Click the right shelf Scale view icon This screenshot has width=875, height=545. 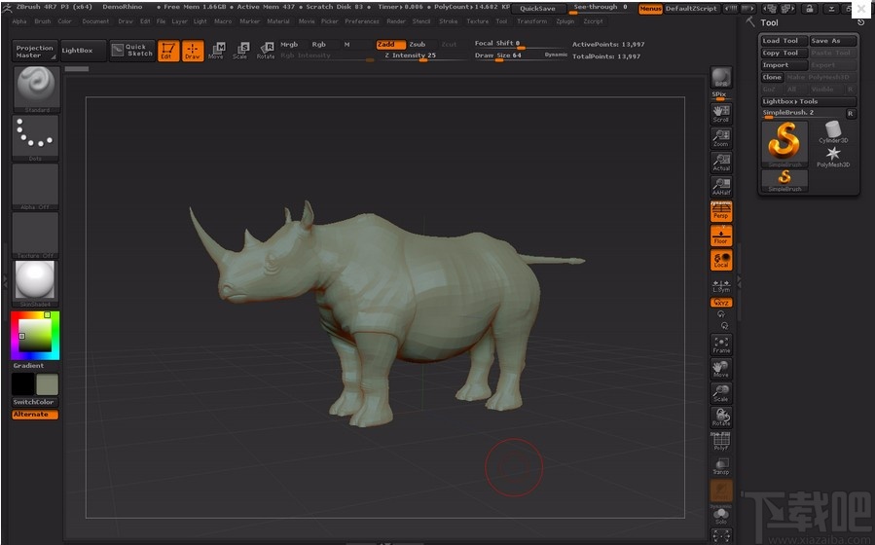721,393
